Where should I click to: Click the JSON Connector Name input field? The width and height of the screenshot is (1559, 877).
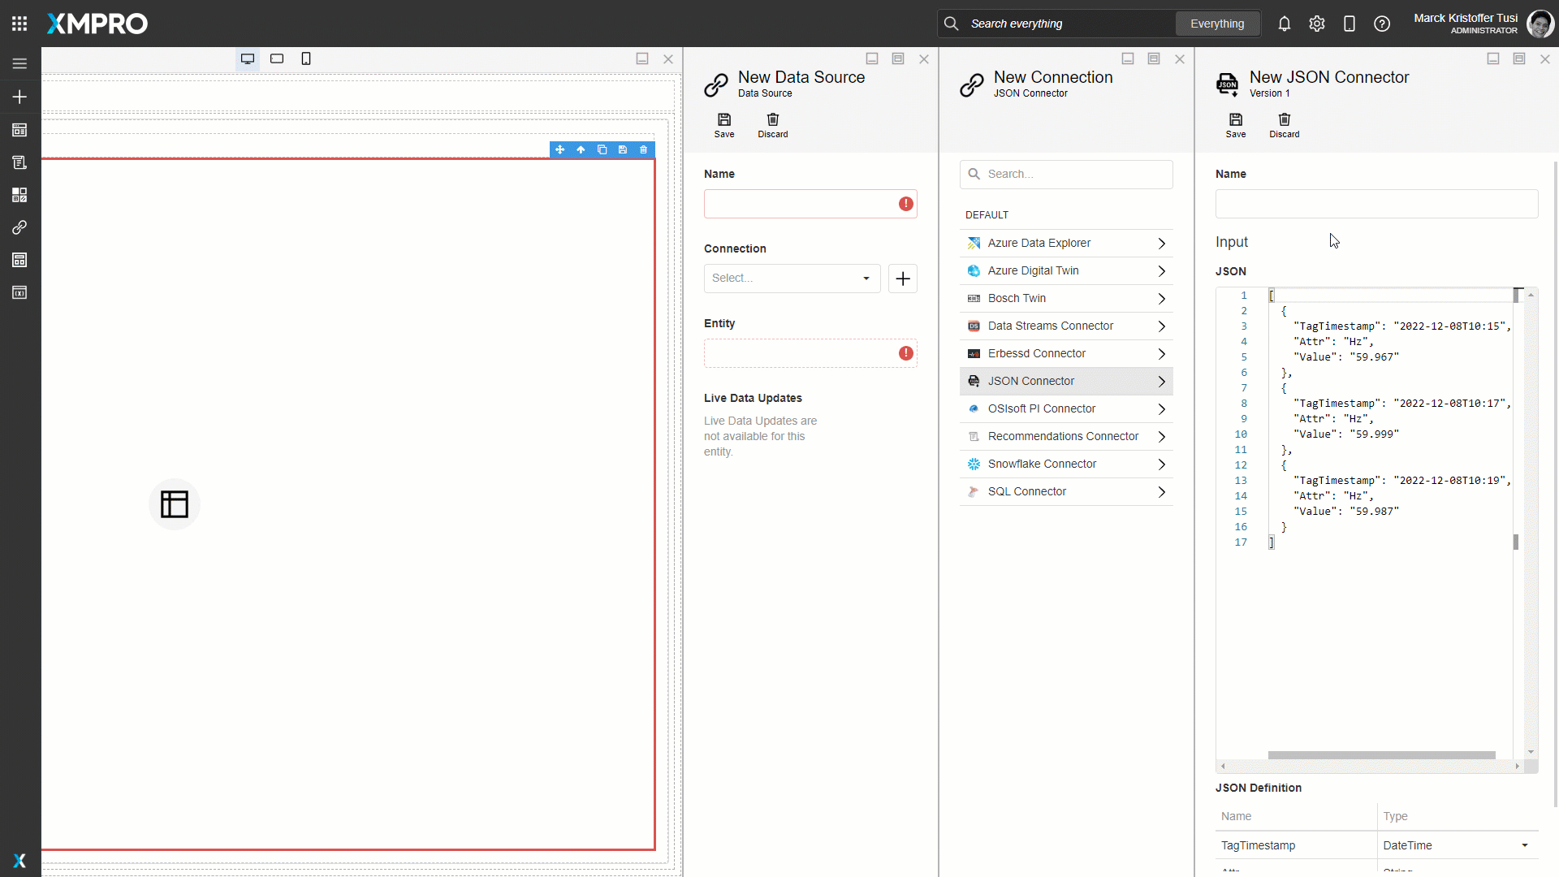tap(1375, 204)
